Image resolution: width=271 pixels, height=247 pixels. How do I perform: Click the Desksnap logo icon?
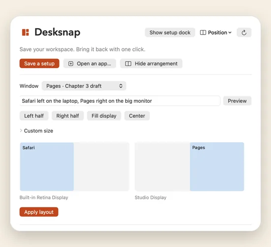[x=26, y=33]
